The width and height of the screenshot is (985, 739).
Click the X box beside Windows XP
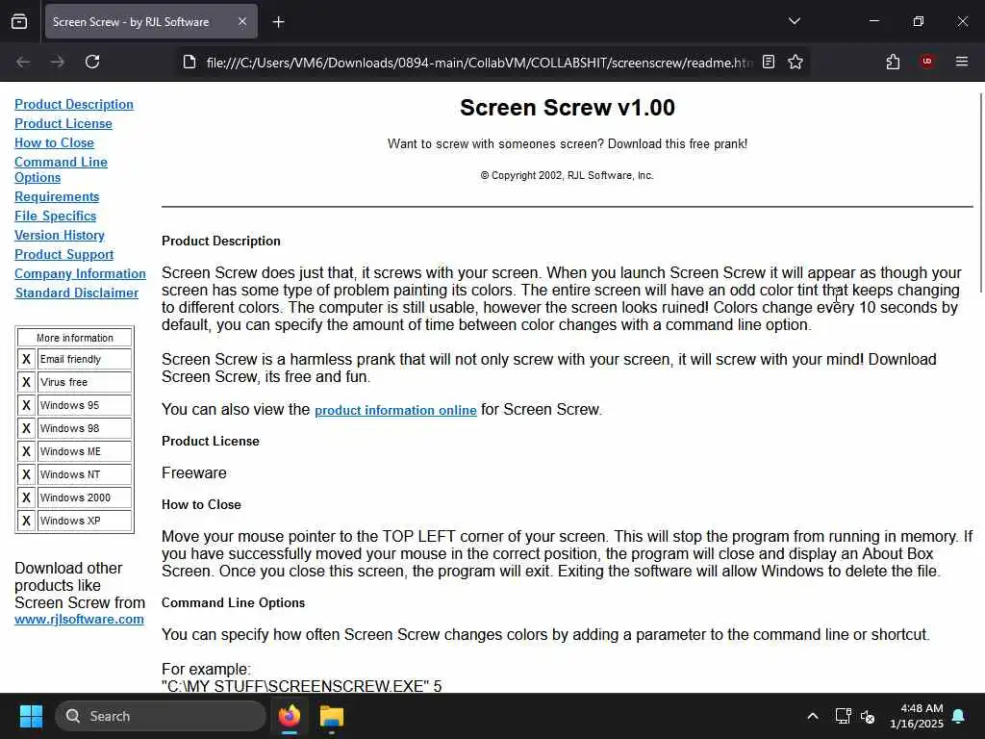tap(26, 521)
